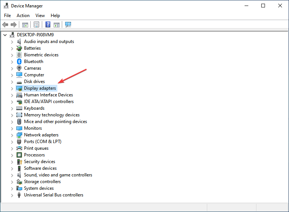Select the Memory technology devices label

[52, 115]
